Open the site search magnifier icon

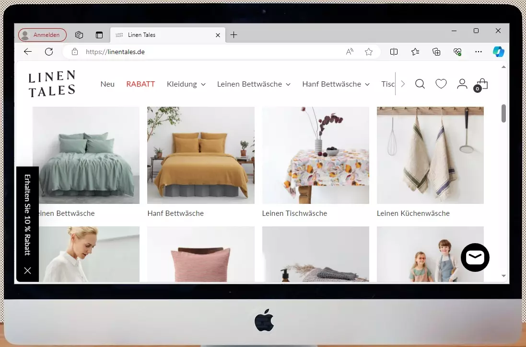coord(420,84)
